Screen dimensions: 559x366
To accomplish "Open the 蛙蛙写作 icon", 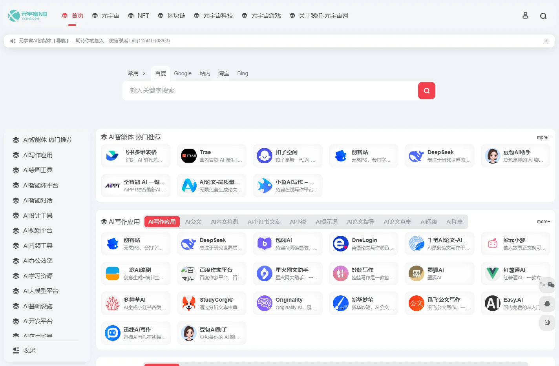I will click(340, 273).
